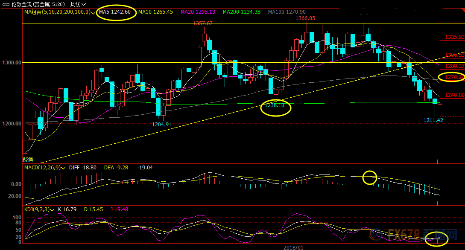Select the MA5 1242.60 legend label
This screenshot has height=250, width=465.
[x=115, y=12]
